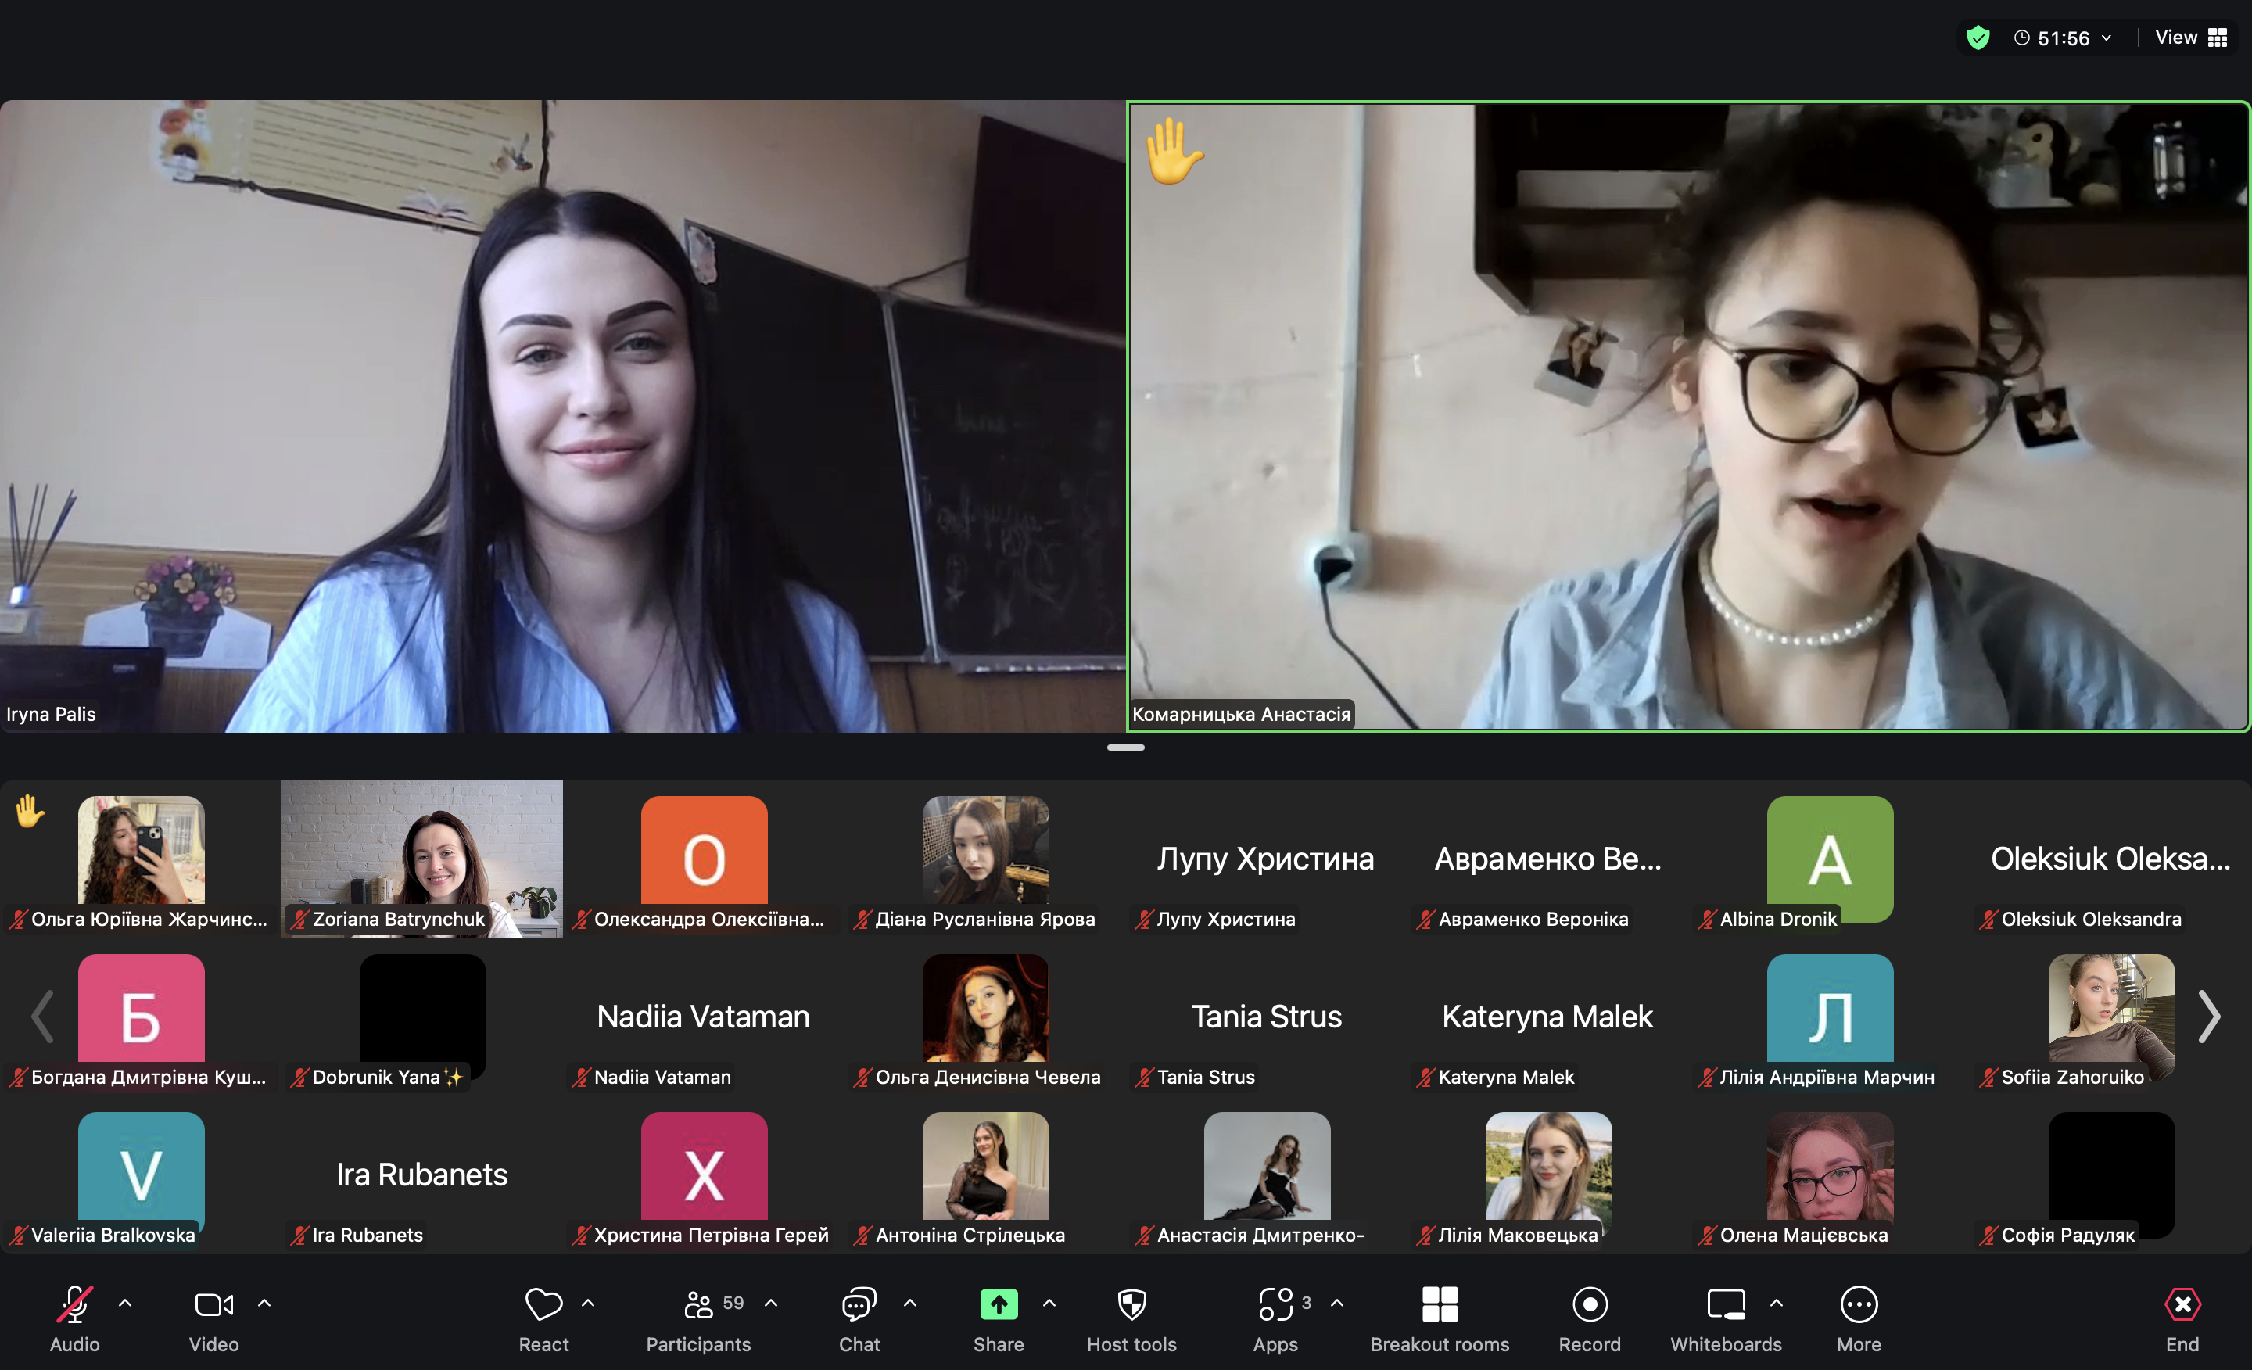The image size is (2252, 1370).
Task: End the meeting
Action: click(2182, 1319)
